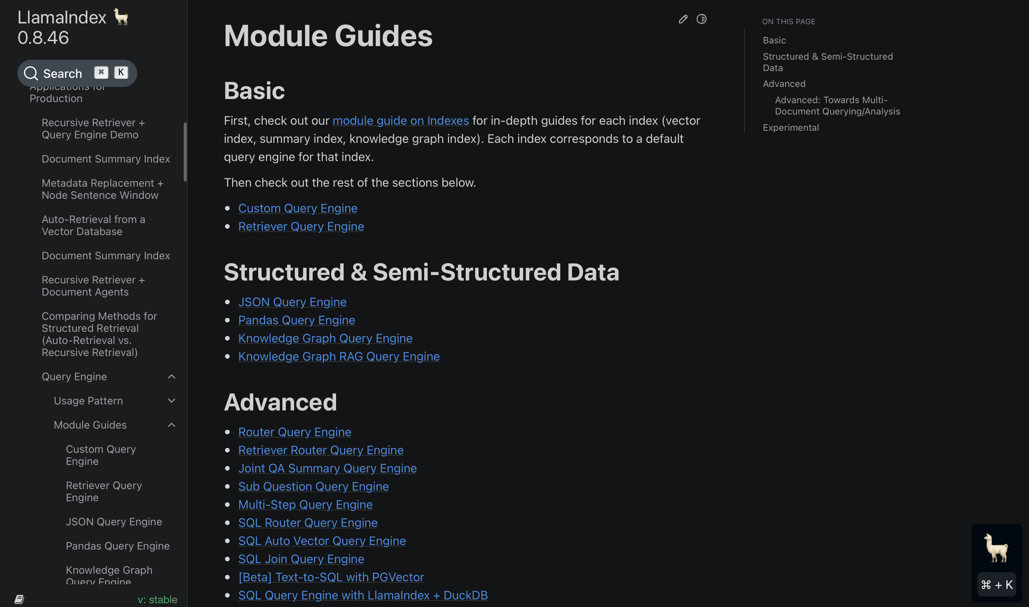The width and height of the screenshot is (1029, 607).
Task: Select Pandas Query Engine in the sidebar
Action: [117, 546]
